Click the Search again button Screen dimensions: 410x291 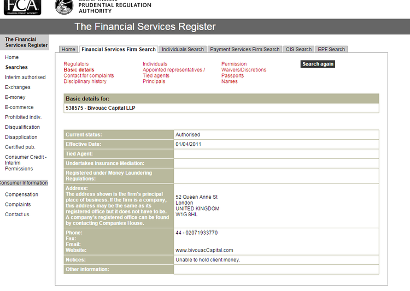[x=318, y=64]
